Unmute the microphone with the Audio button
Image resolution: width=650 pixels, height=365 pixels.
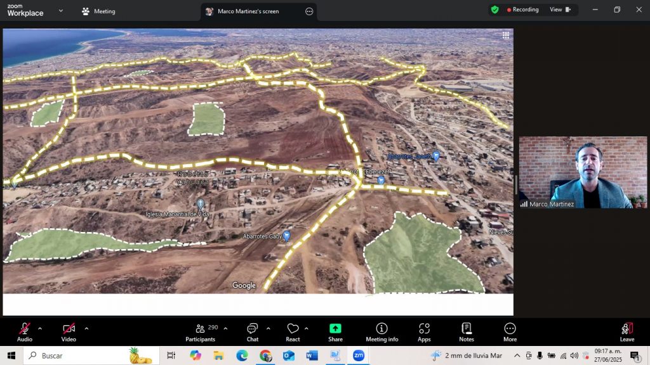[x=24, y=331]
